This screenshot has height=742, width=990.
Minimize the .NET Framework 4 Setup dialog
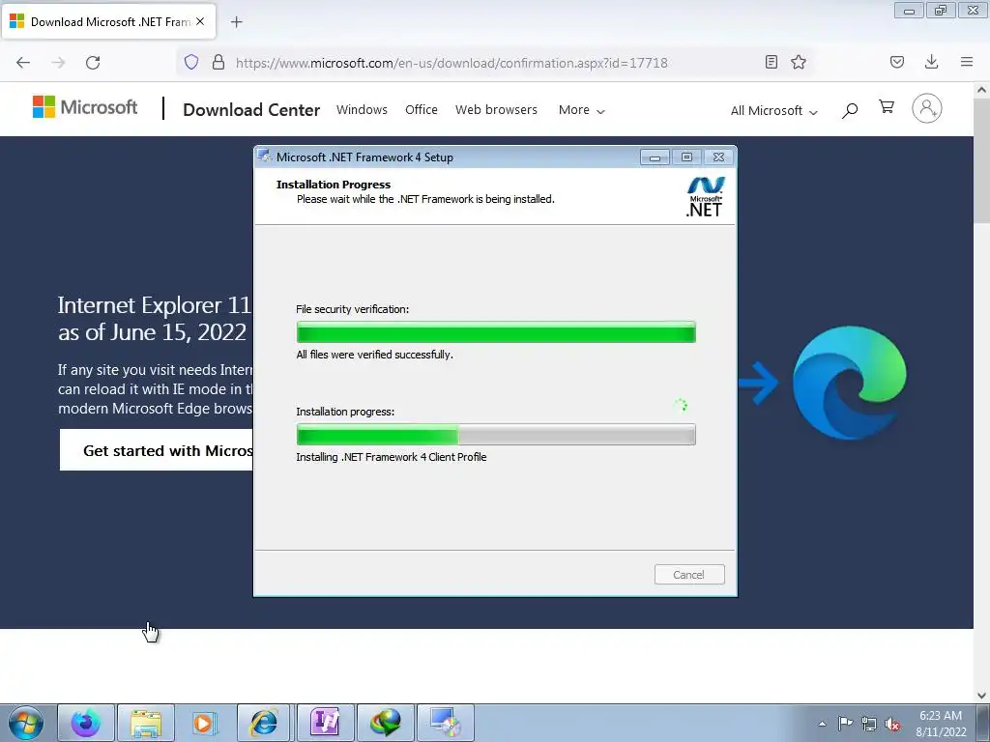tap(655, 157)
